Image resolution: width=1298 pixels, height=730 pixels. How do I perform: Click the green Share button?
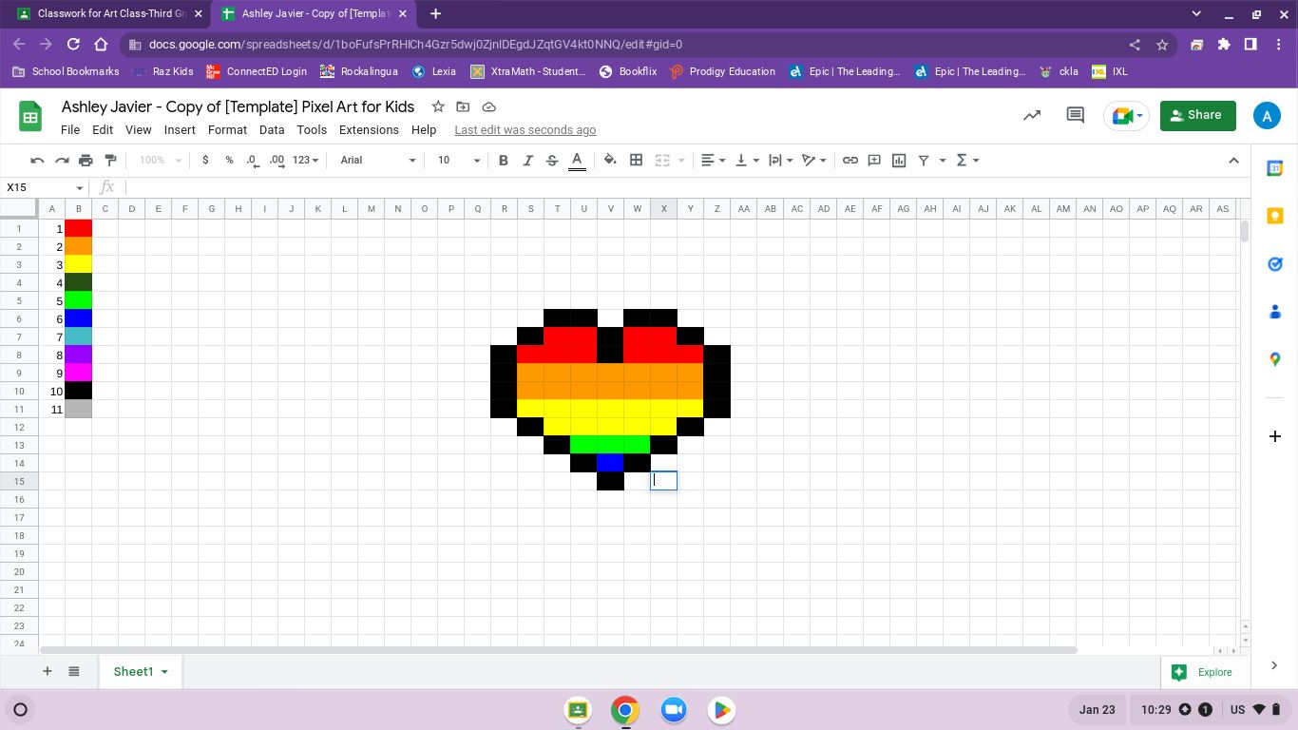tap(1197, 115)
